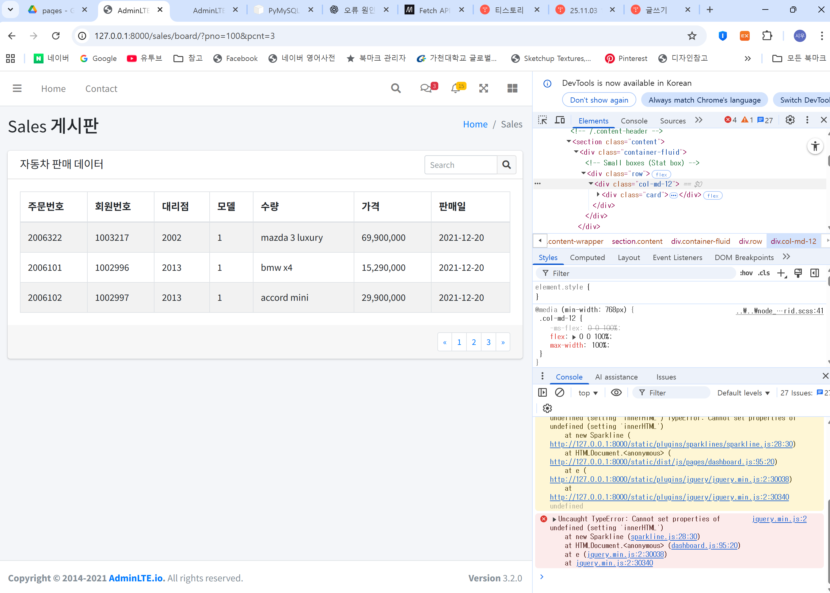Toggle the sidebar hamburger menu
The image size is (830, 593).
pyautogui.click(x=17, y=88)
